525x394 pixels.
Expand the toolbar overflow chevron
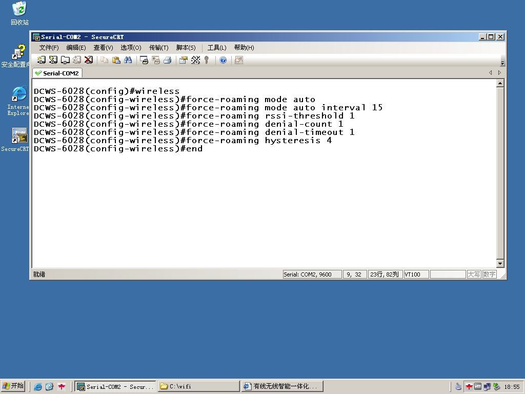pos(502,63)
